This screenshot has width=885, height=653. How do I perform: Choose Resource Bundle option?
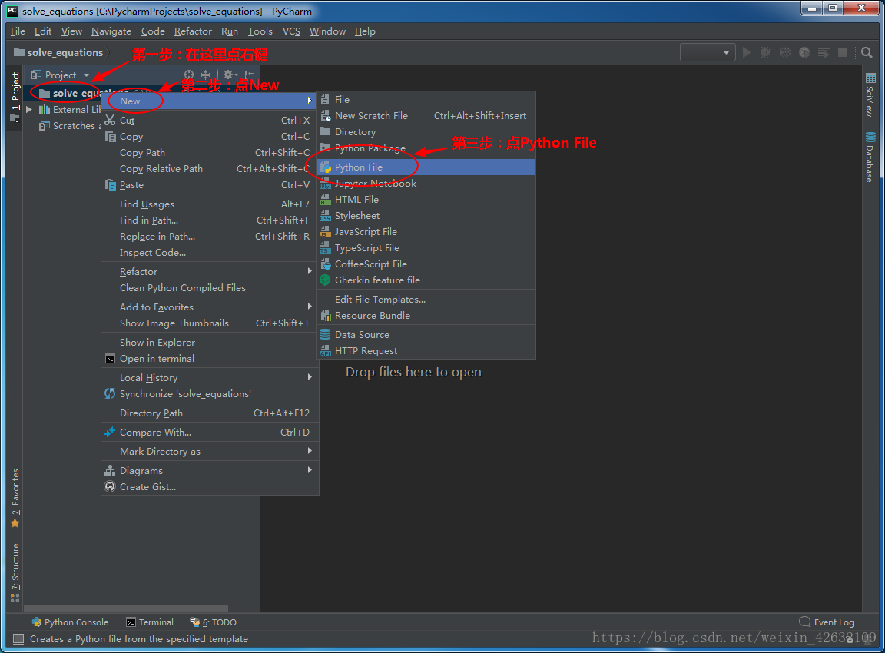point(426,316)
